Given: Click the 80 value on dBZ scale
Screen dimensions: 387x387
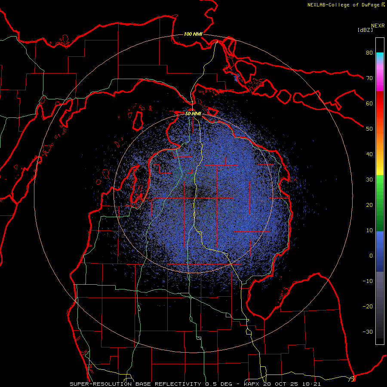Looking at the screenshot, I should [369, 53].
